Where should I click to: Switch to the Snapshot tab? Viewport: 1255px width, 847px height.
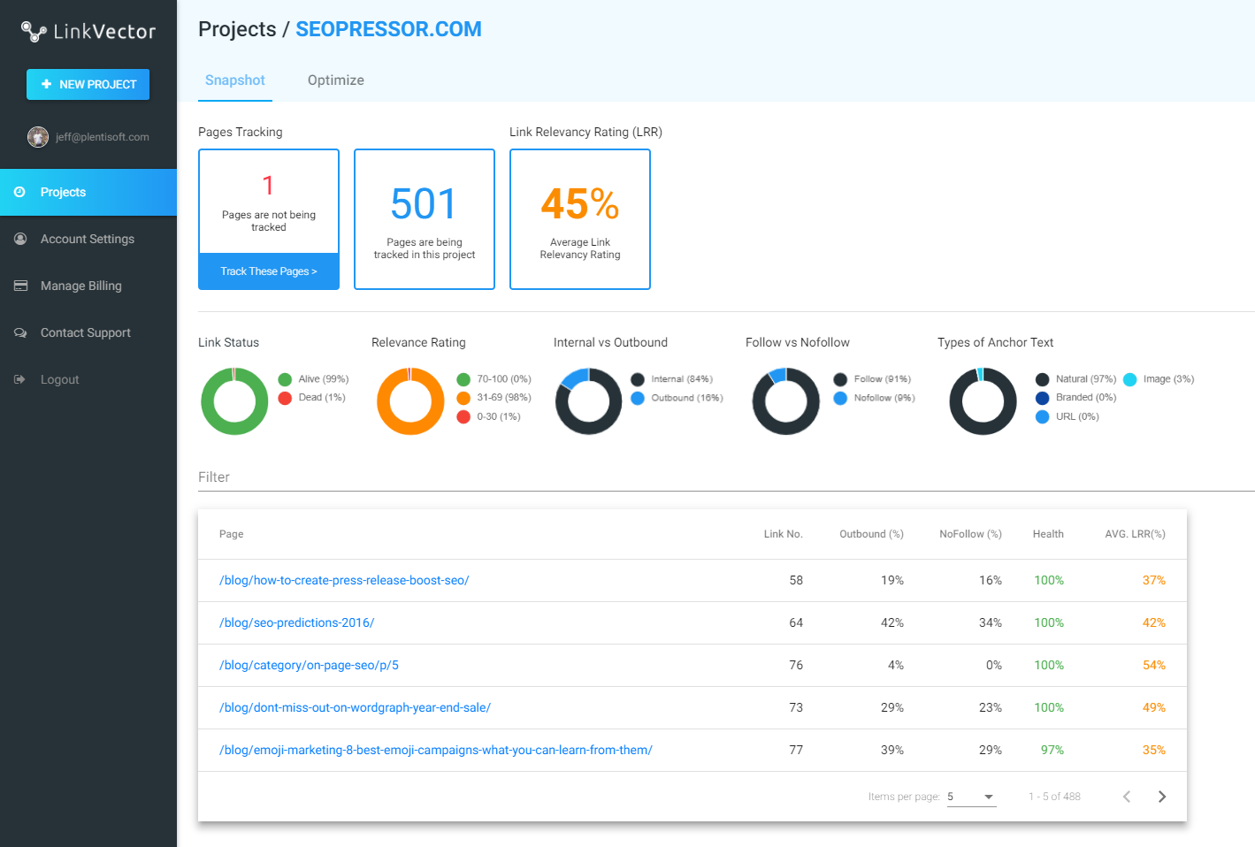point(235,80)
